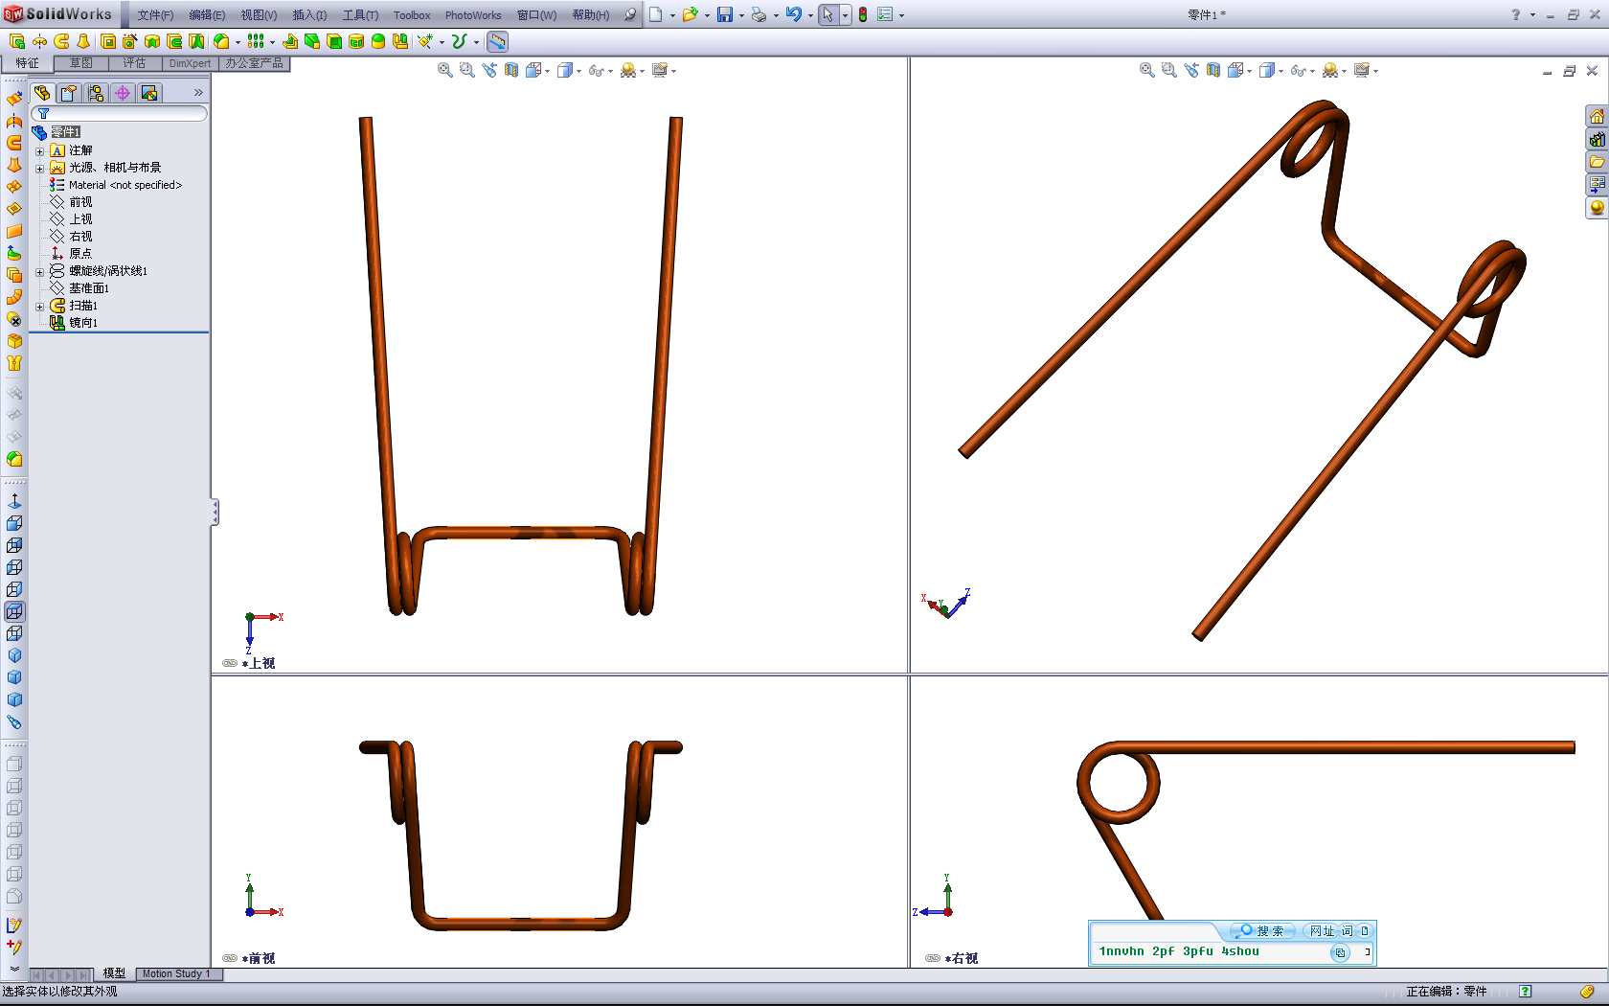Select the 右视 plane in the tree
This screenshot has width=1609, height=1006.
[x=80, y=237]
